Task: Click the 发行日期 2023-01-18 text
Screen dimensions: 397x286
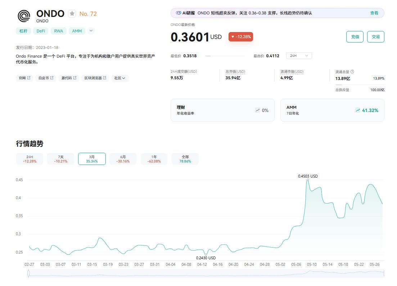Action: [x=37, y=48]
